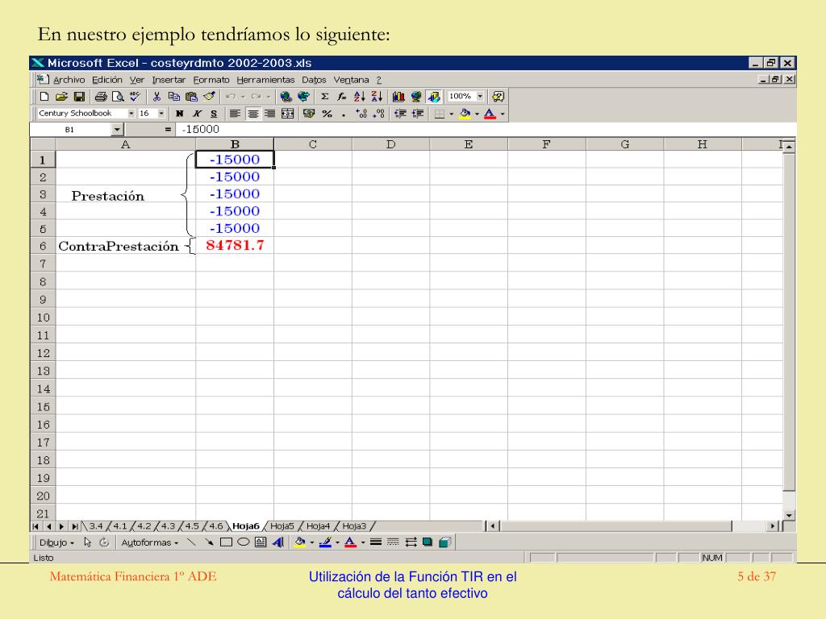The width and height of the screenshot is (826, 619).
Task: Expand the Font Color dropdown arrow in formatting toolbar
Action: tap(503, 114)
